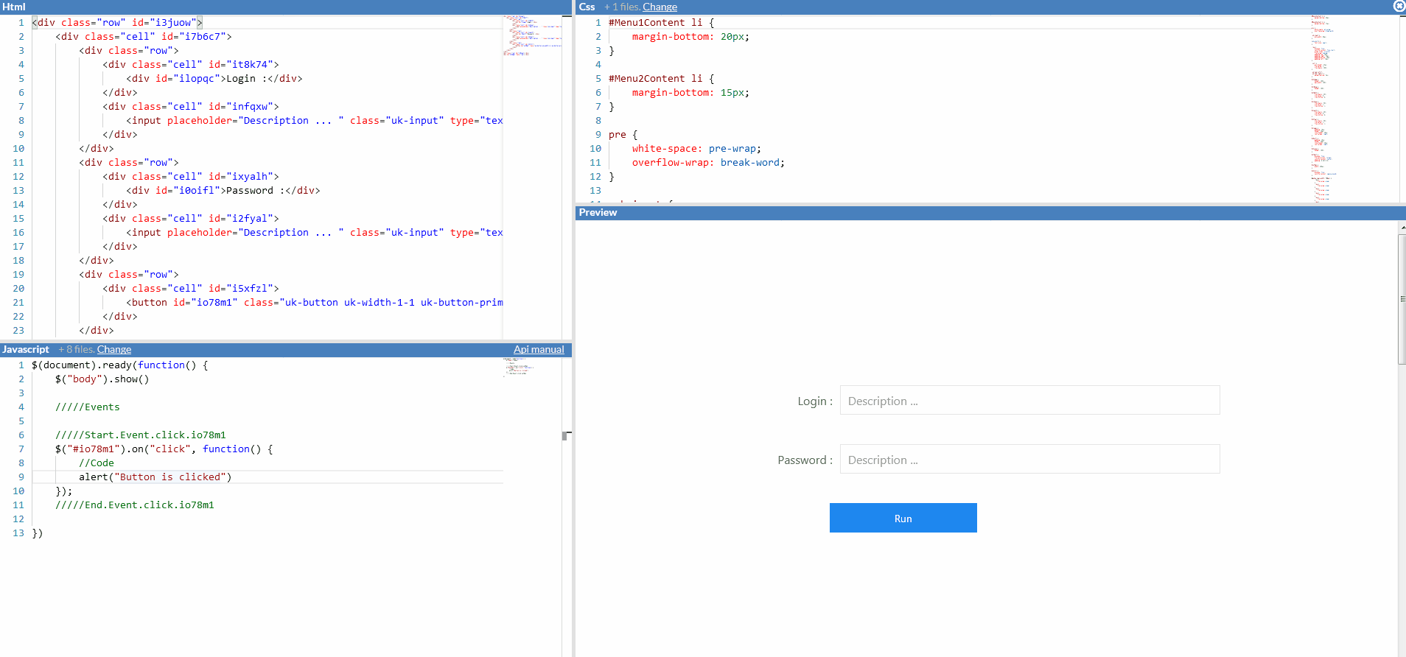This screenshot has height=657, width=1406.
Task: Select the Css panel title
Action: click(x=587, y=7)
